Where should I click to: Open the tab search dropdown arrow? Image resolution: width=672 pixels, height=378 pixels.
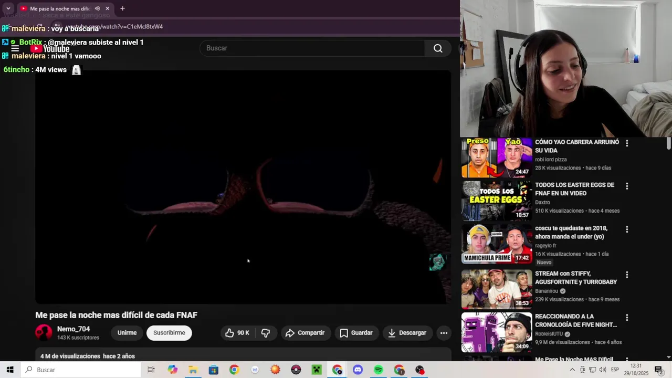(8, 8)
